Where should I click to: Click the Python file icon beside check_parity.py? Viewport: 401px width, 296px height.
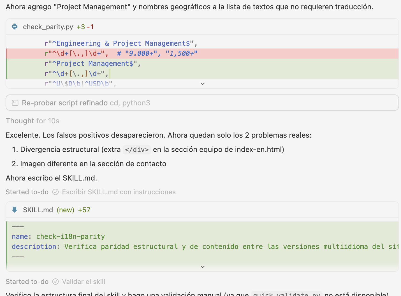(x=15, y=27)
